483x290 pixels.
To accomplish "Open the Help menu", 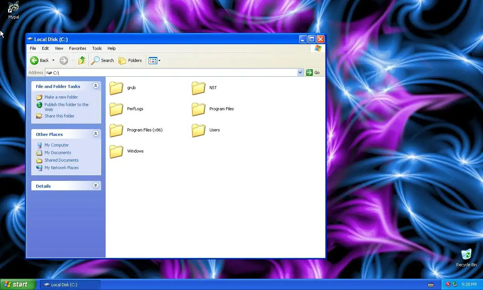I will point(111,48).
